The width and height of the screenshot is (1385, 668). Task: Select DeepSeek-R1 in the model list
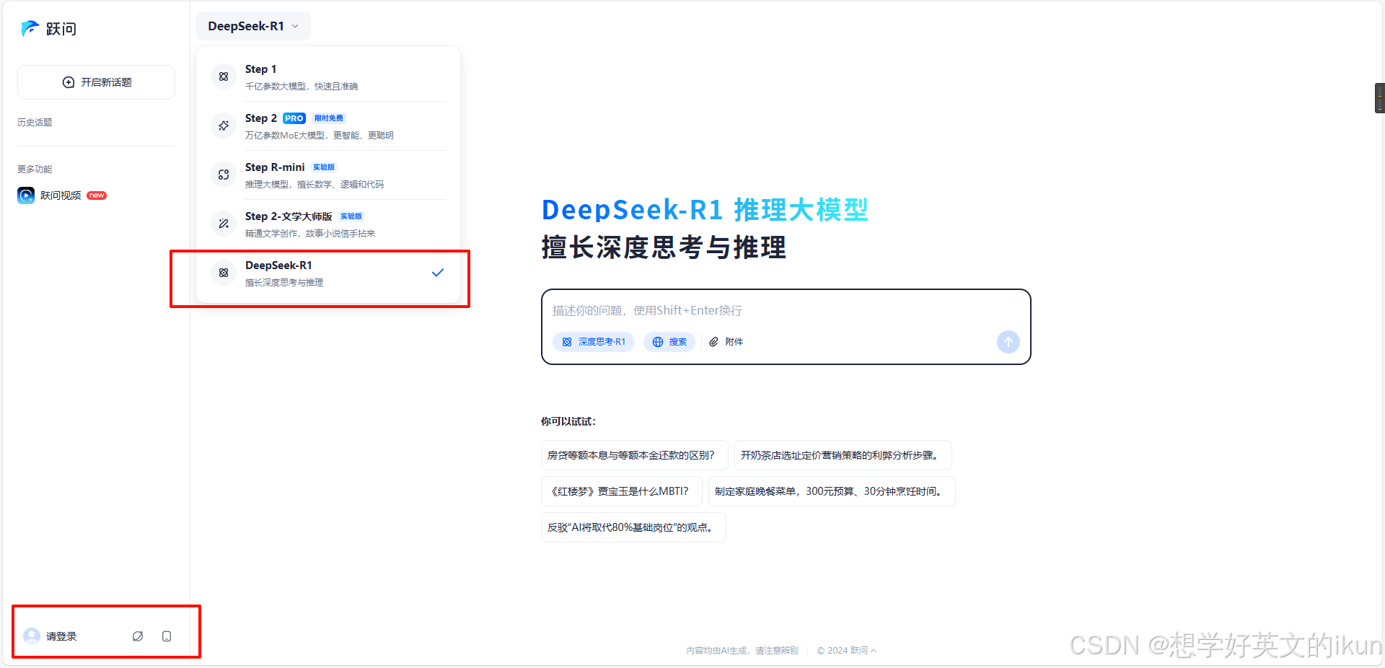pos(328,273)
